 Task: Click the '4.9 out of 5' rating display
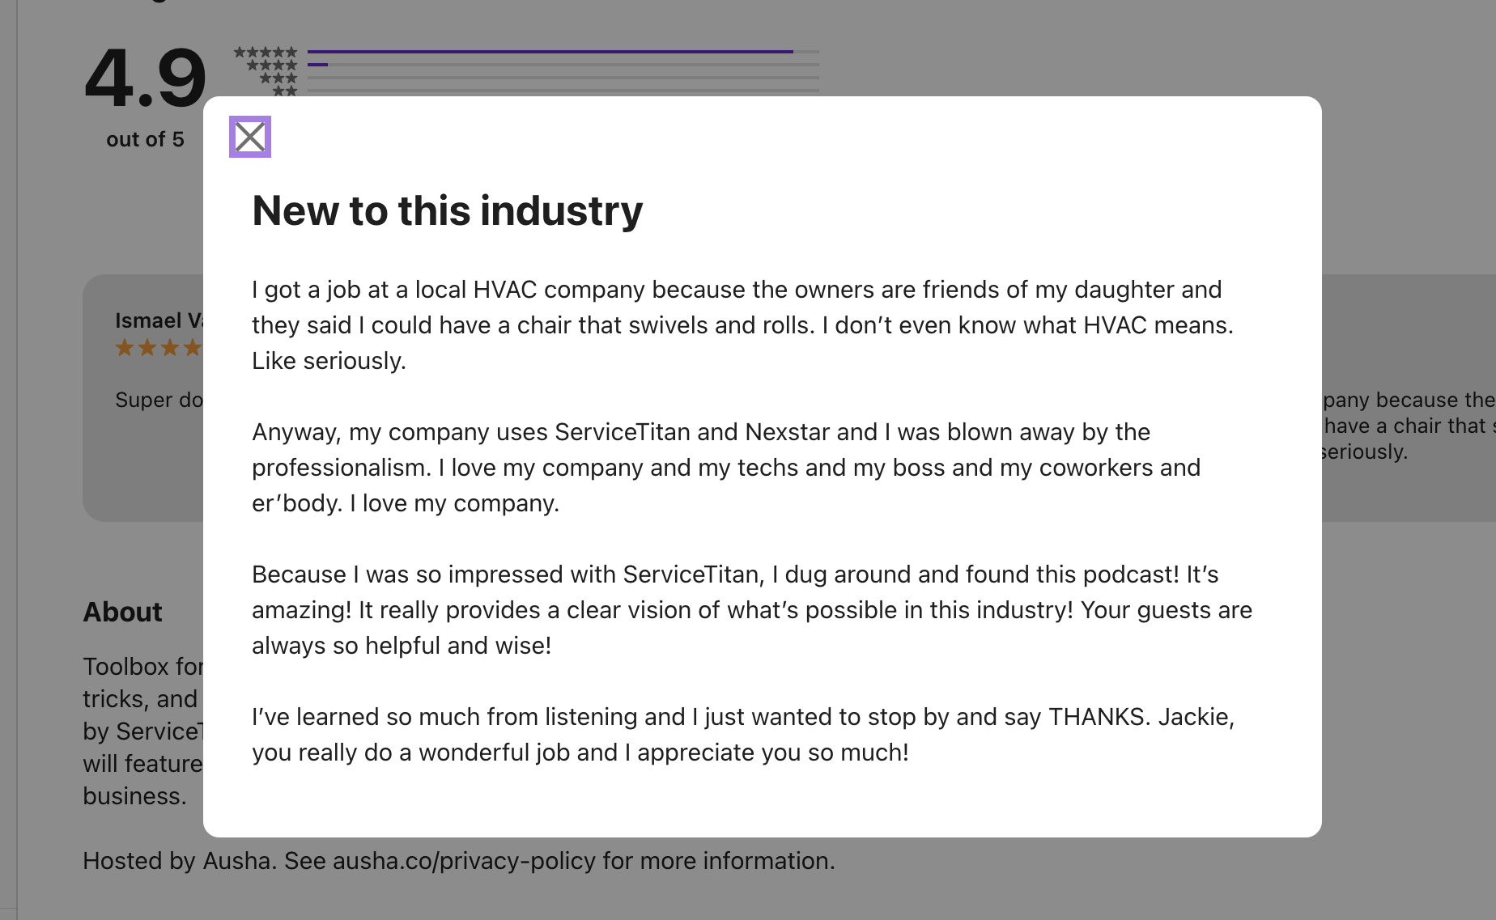click(146, 89)
